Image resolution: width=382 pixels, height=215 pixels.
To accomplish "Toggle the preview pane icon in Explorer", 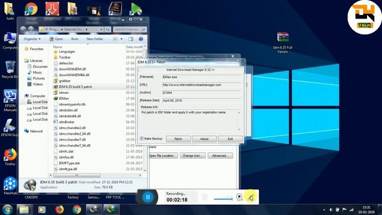I will pyautogui.click(x=131, y=39).
